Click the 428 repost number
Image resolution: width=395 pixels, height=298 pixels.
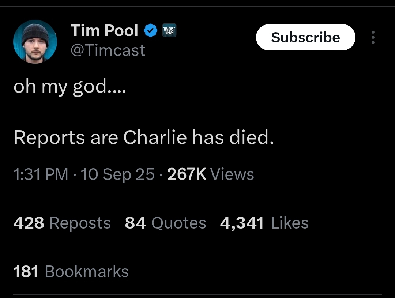[29, 223]
